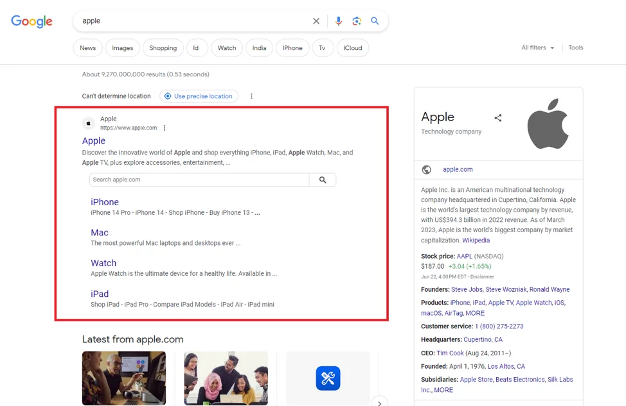Open Google Lens image search icon
Image resolution: width=626 pixels, height=406 pixels.
tap(357, 21)
